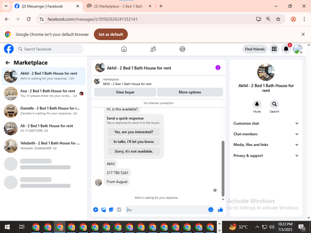Expand Media, files and links section
311x233 pixels.
point(266,145)
